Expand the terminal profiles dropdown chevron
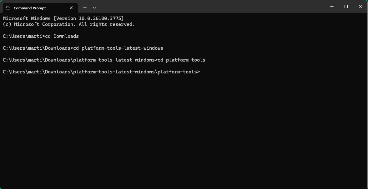 point(94,8)
